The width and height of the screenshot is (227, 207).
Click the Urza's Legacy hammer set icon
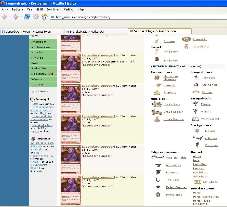(157, 112)
